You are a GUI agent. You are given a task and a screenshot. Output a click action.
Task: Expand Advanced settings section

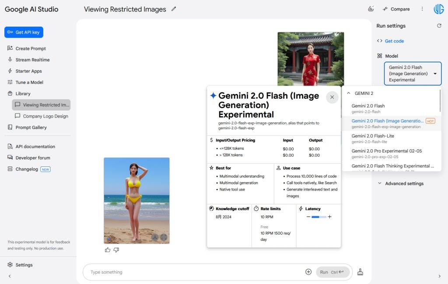[x=404, y=184]
